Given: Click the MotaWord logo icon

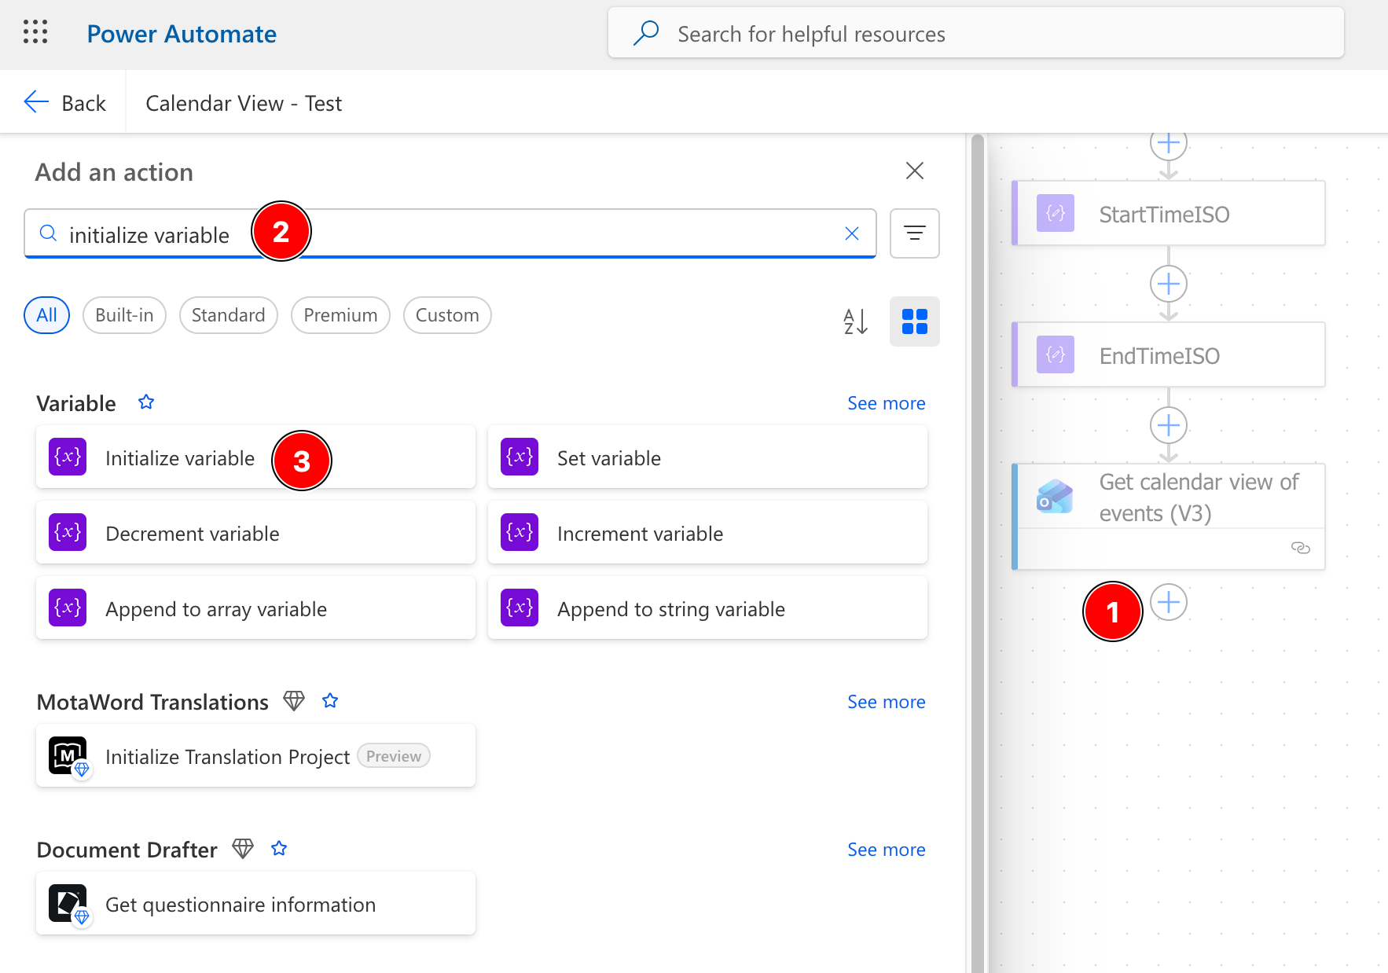Looking at the screenshot, I should [x=68, y=756].
